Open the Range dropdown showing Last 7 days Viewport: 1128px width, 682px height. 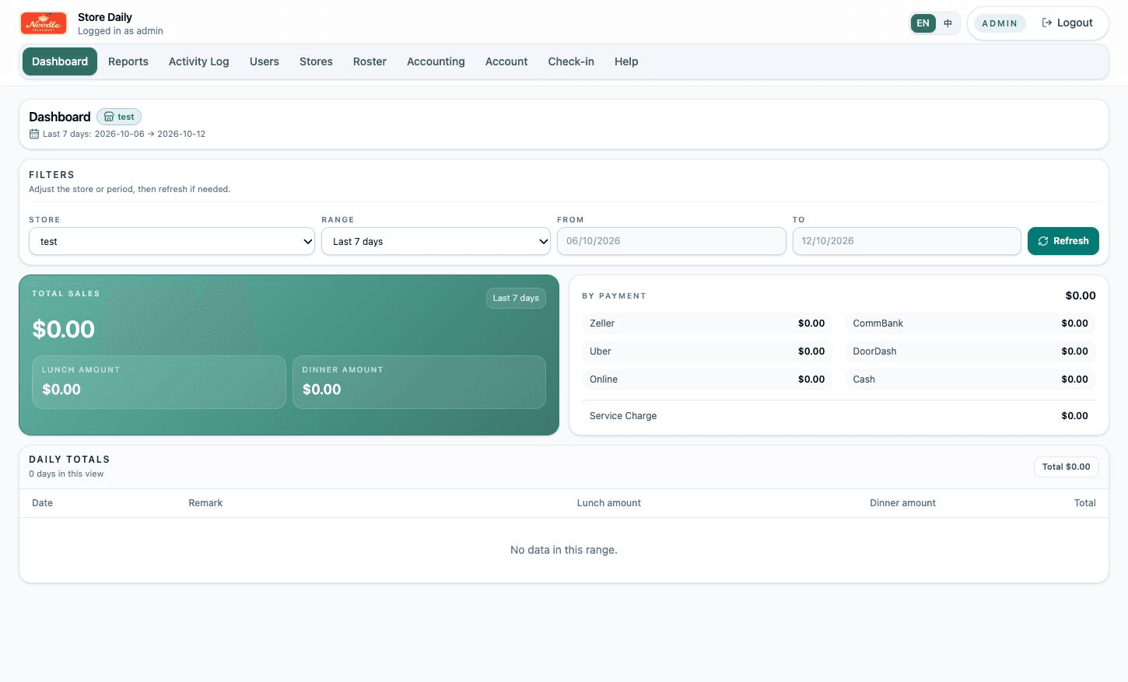[x=436, y=241]
